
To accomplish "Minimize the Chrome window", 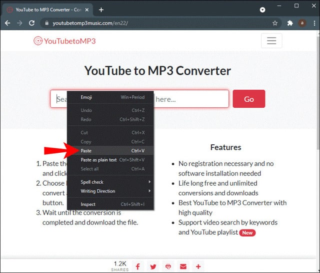I will [279, 5].
